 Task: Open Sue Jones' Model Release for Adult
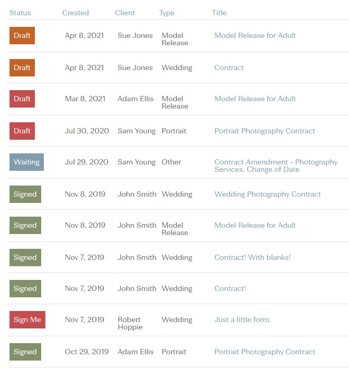(x=255, y=35)
